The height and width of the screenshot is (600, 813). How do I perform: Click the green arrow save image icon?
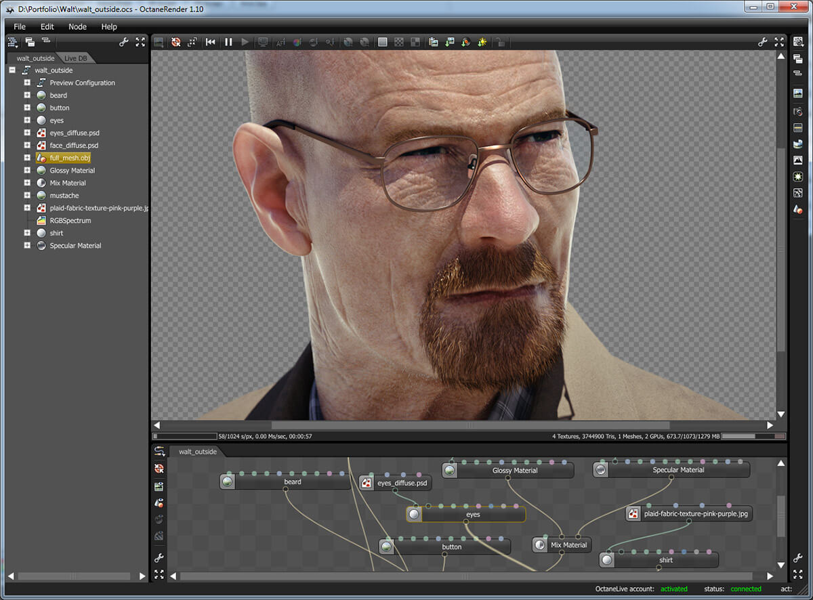(x=450, y=42)
